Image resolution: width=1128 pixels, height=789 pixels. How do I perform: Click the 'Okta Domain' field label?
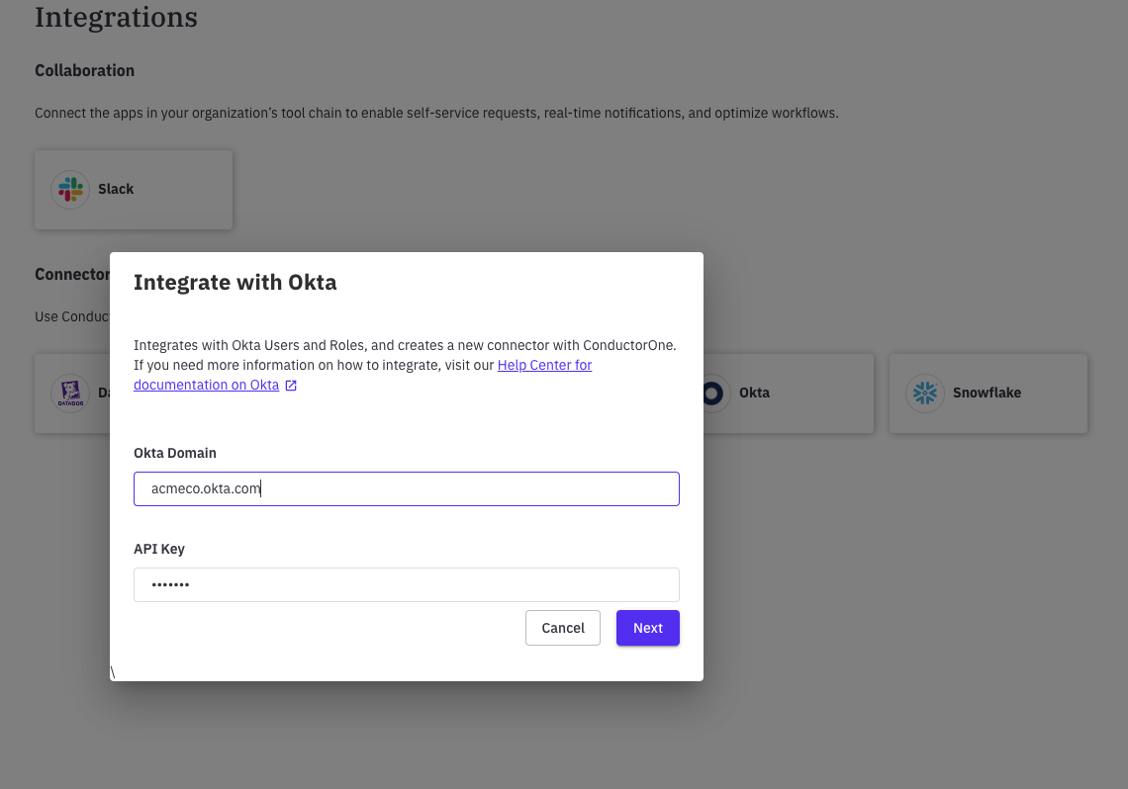tap(175, 453)
